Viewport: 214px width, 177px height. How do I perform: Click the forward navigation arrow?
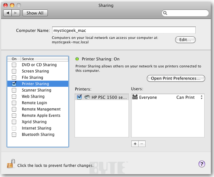pyautogui.click(x=16, y=13)
